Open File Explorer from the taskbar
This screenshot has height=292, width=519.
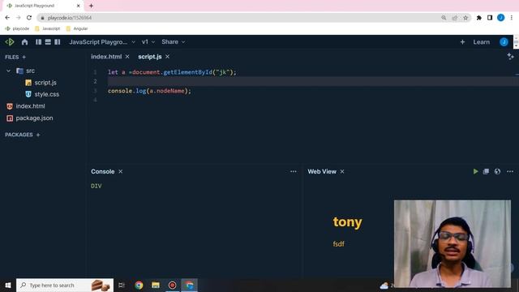tap(156, 285)
